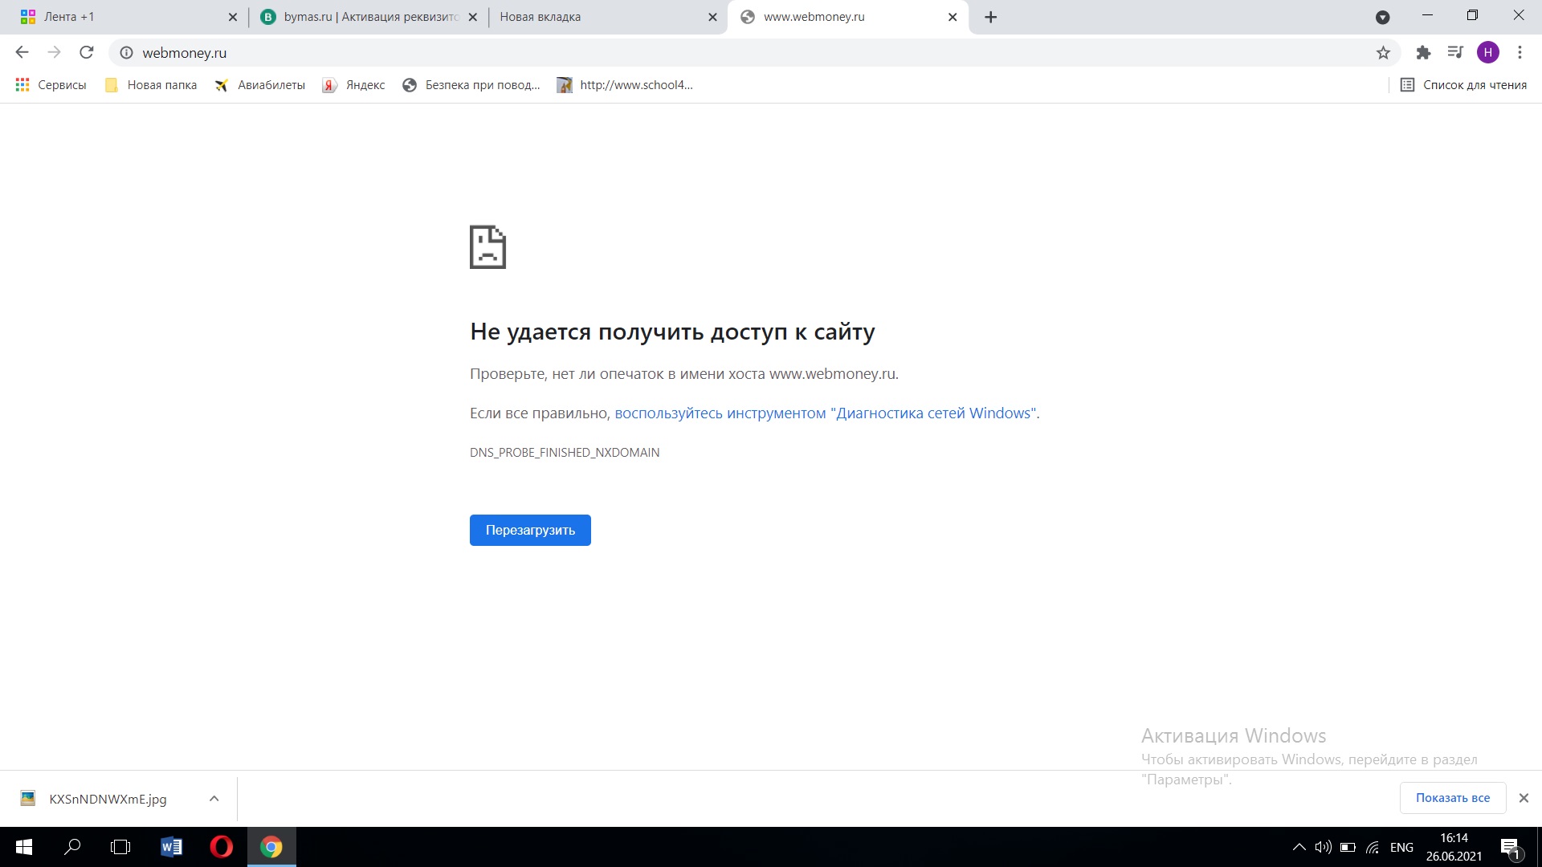Open the Extensions puzzle icon
The image size is (1542, 867).
click(x=1423, y=53)
